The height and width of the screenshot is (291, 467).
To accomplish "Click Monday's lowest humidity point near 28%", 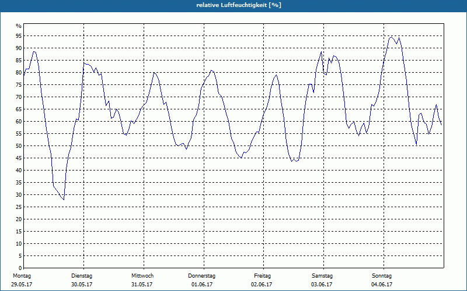I will point(64,200).
